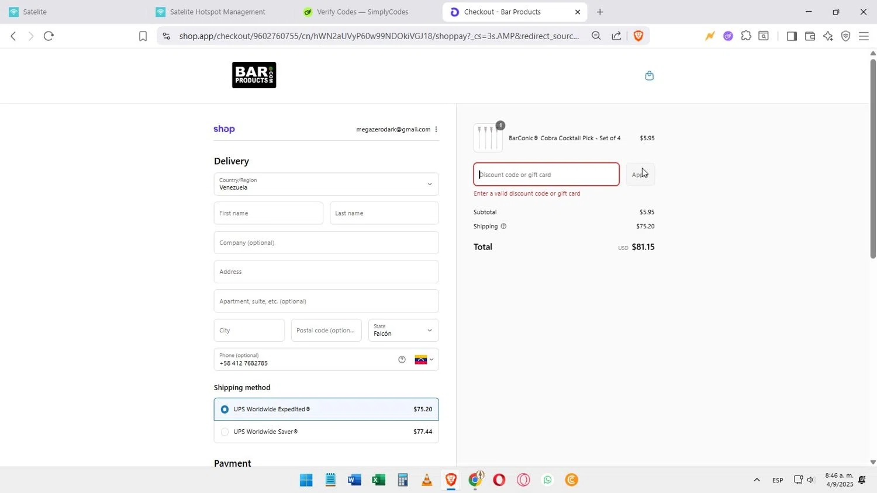The image size is (877, 493).
Task: Apply the discount code
Action: coord(640,174)
